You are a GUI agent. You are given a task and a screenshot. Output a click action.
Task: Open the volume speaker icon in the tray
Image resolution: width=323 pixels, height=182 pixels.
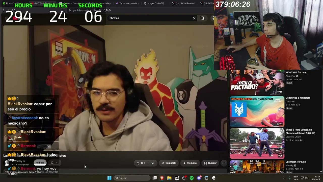306,178
